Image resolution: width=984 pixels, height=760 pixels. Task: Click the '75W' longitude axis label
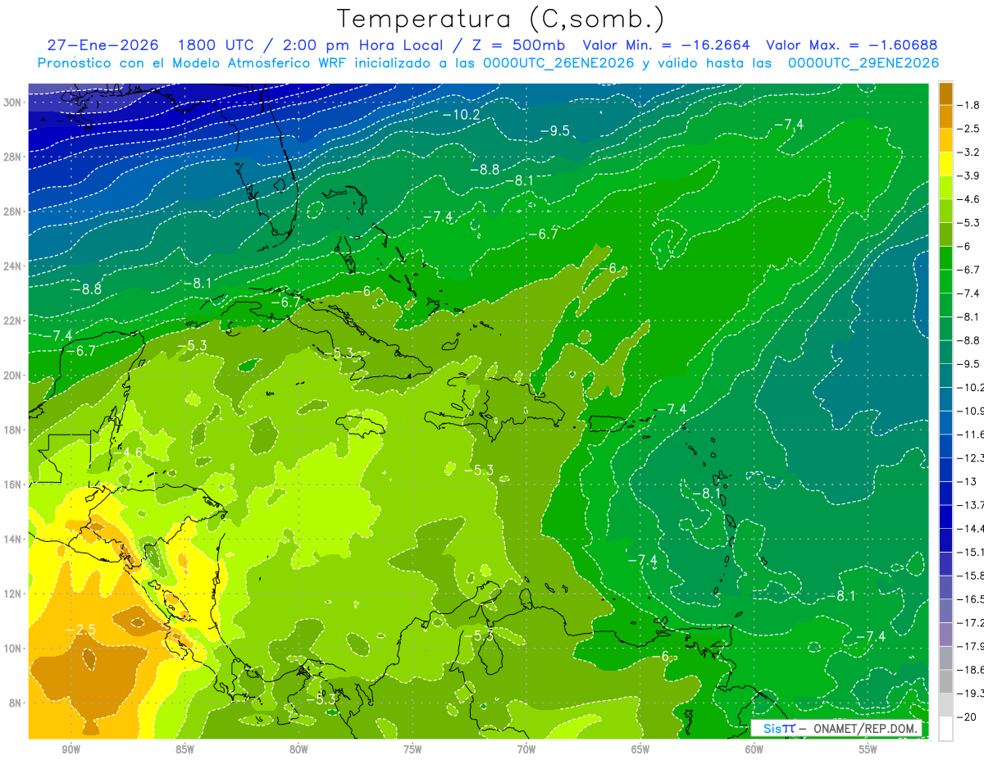pyautogui.click(x=412, y=749)
